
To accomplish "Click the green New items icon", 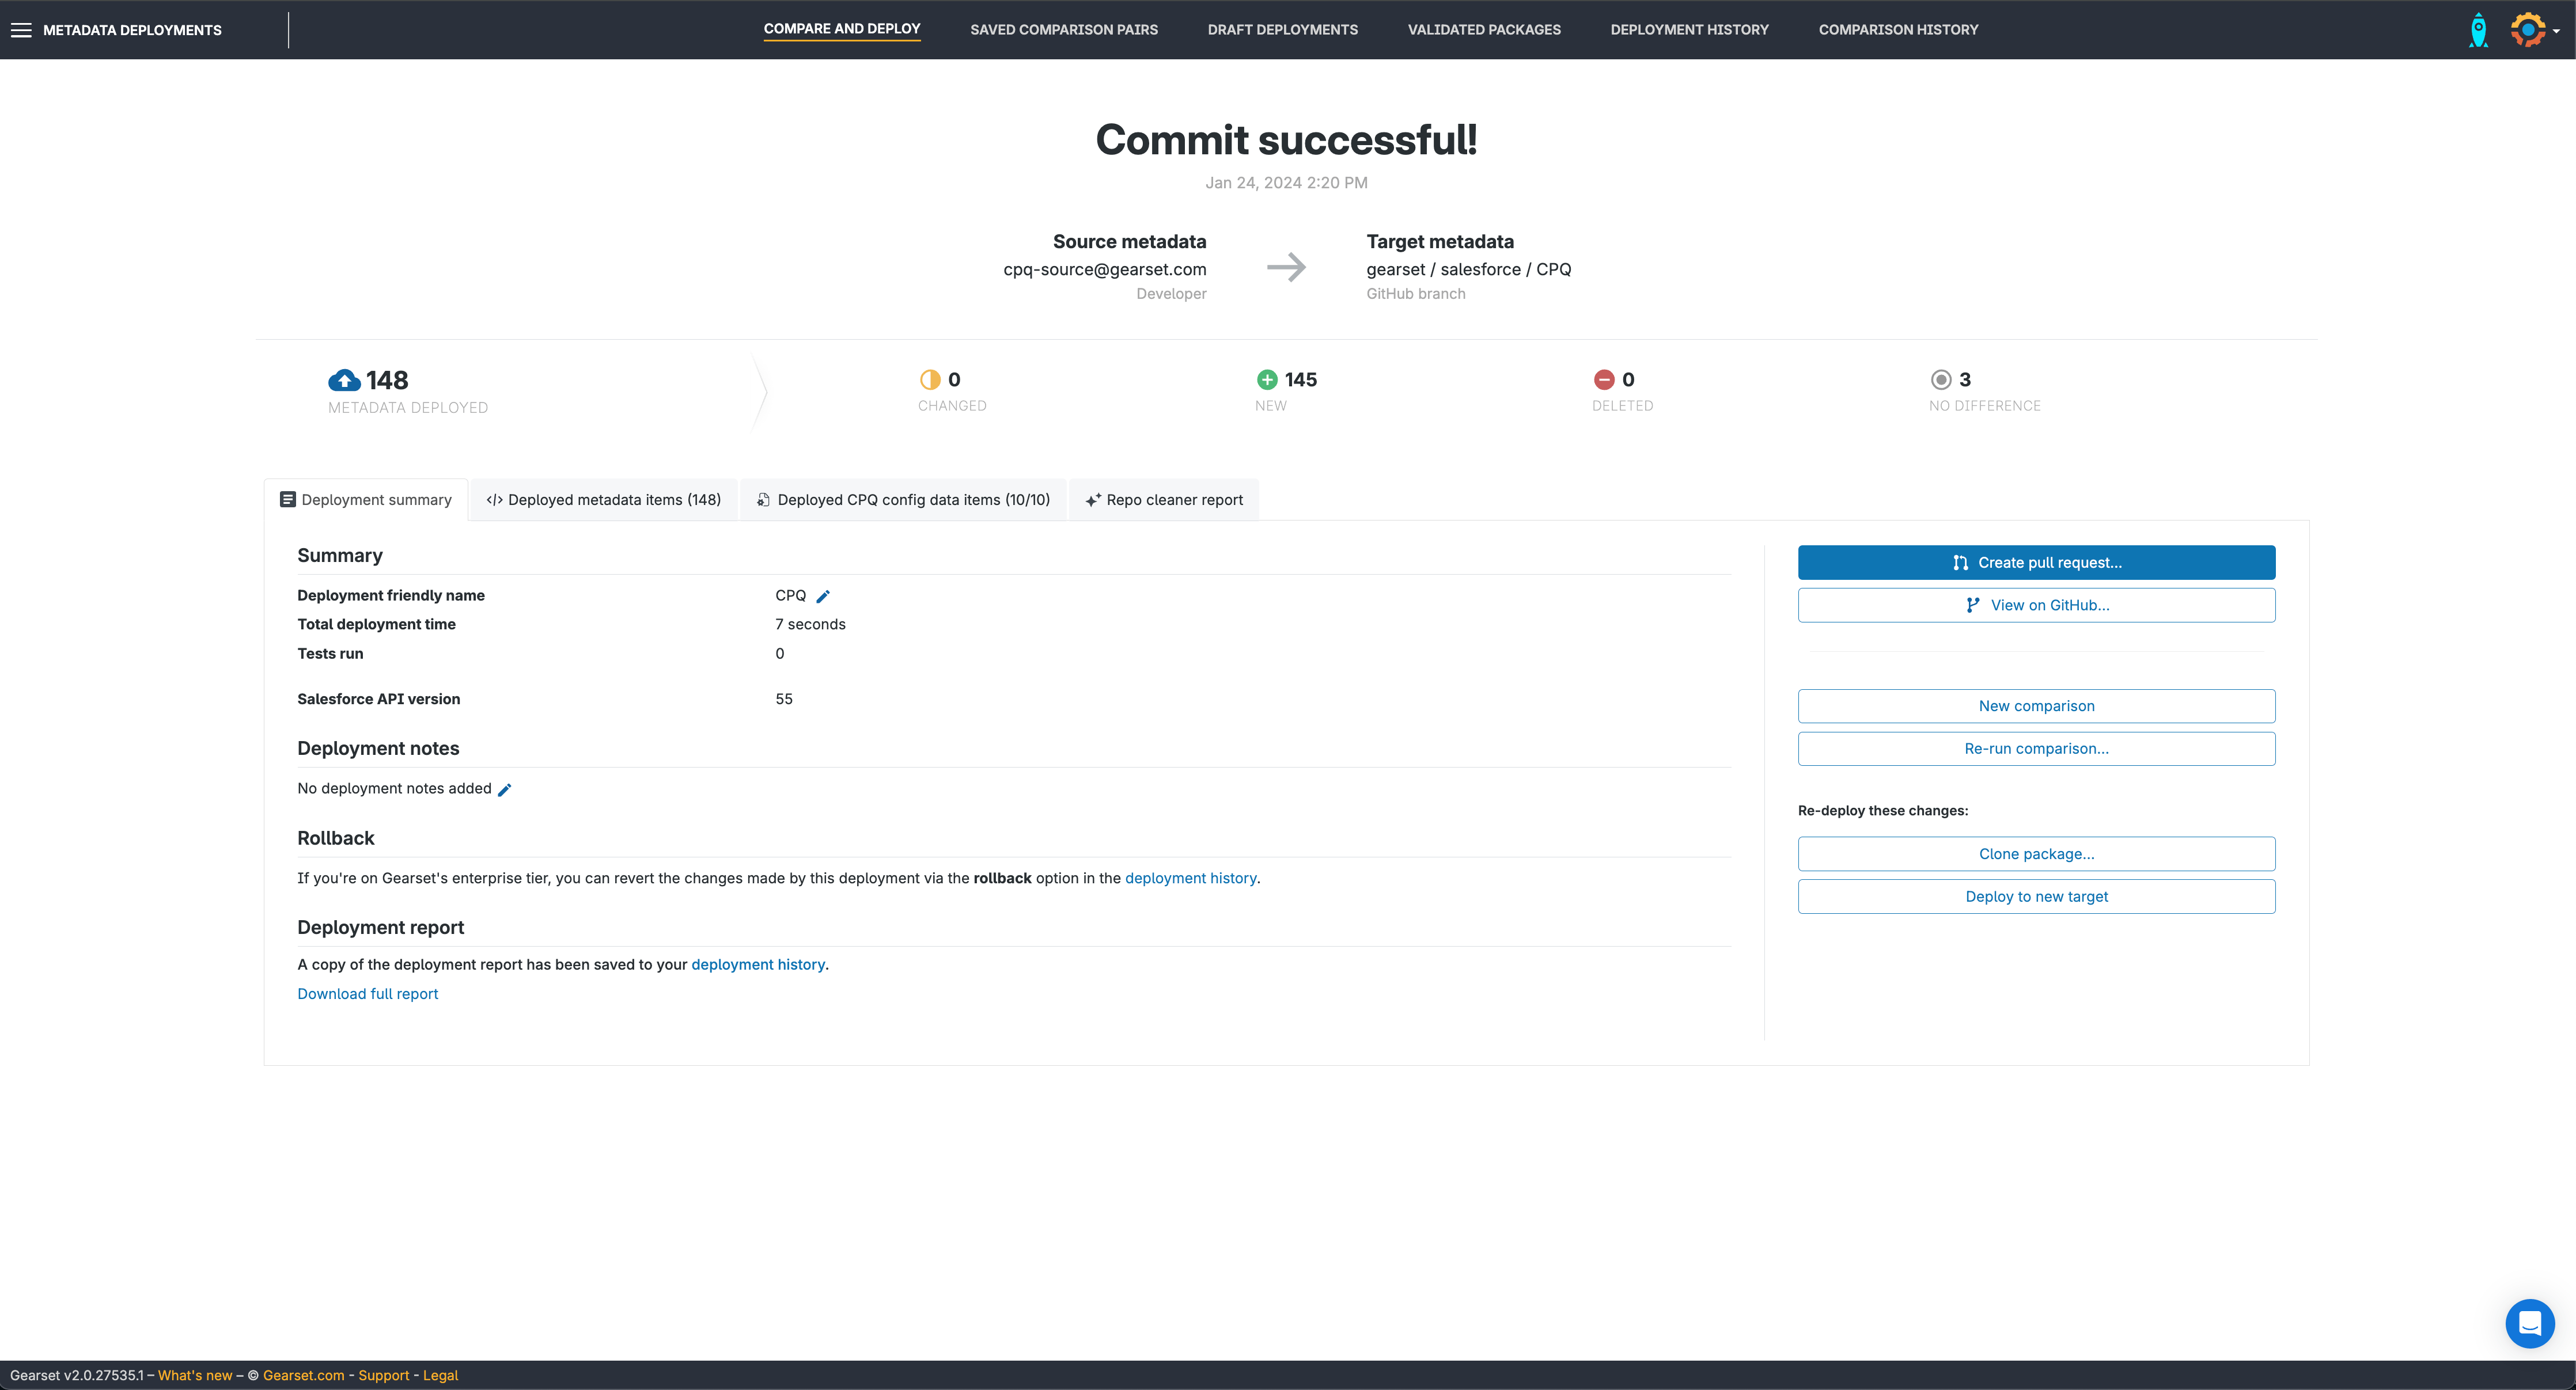I will [1267, 379].
